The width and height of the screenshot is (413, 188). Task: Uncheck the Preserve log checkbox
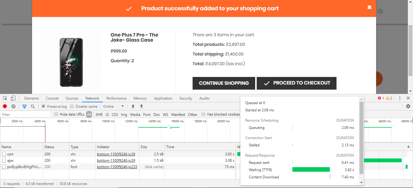pyautogui.click(x=44, y=106)
